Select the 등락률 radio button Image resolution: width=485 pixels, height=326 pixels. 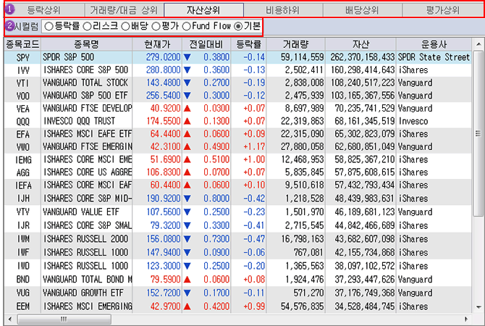(x=49, y=27)
